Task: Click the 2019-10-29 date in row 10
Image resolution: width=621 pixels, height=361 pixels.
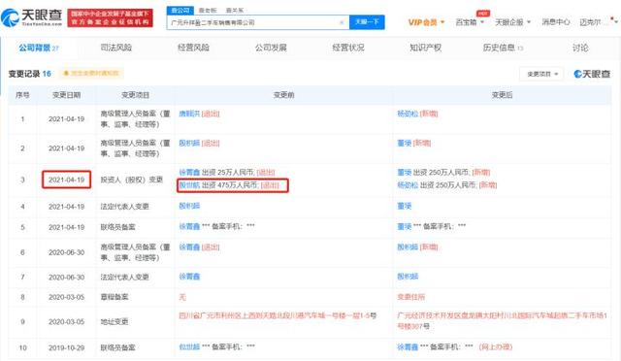Action: [66, 348]
